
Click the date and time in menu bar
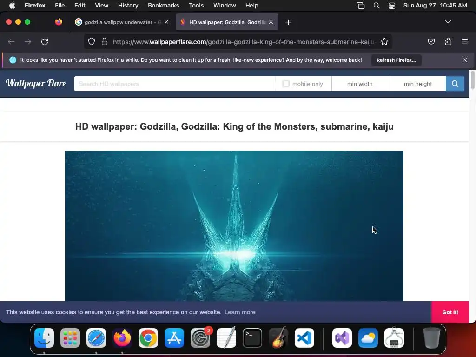click(435, 5)
